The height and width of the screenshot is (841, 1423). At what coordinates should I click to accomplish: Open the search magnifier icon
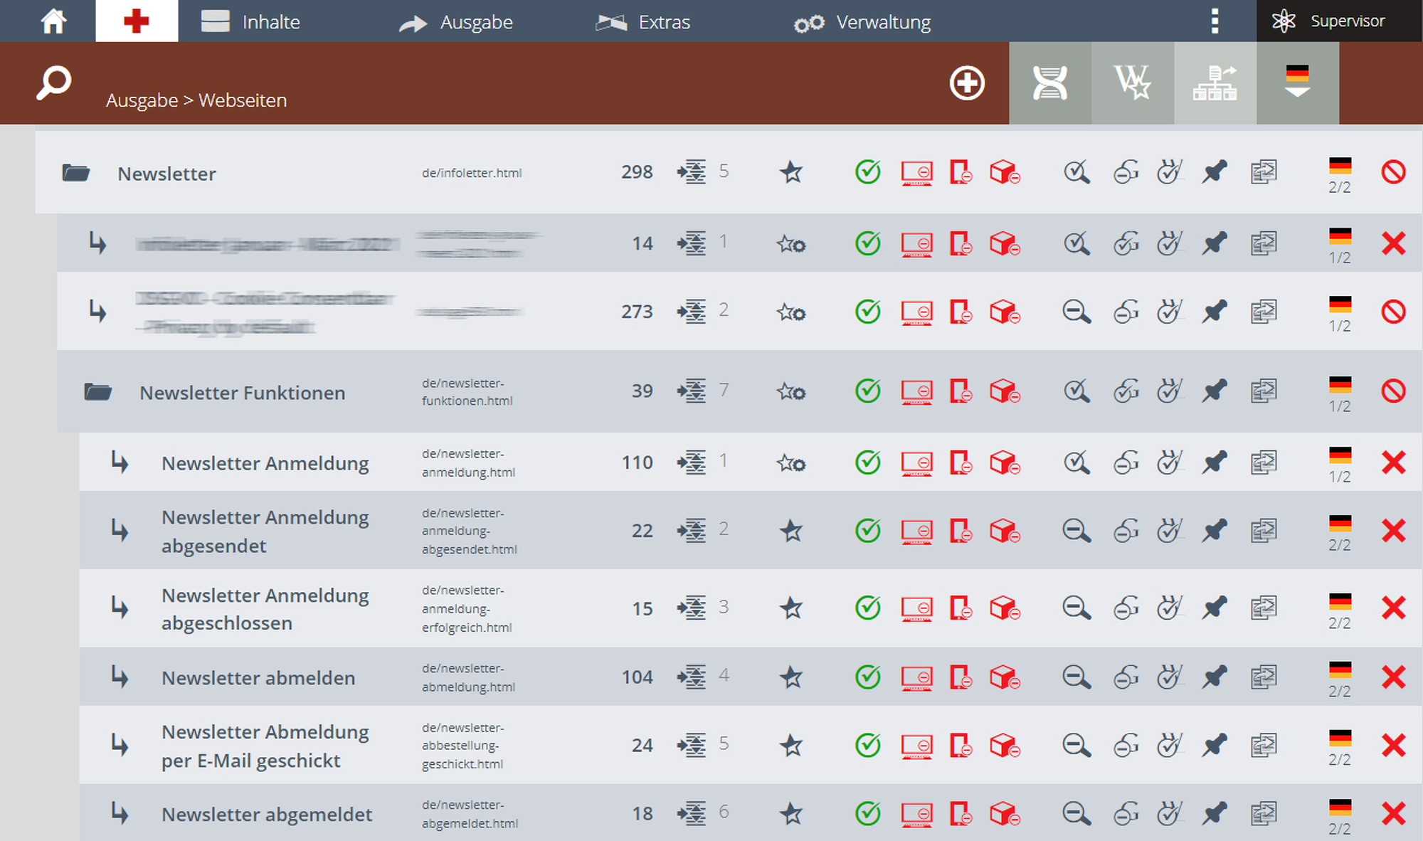pos(54,83)
